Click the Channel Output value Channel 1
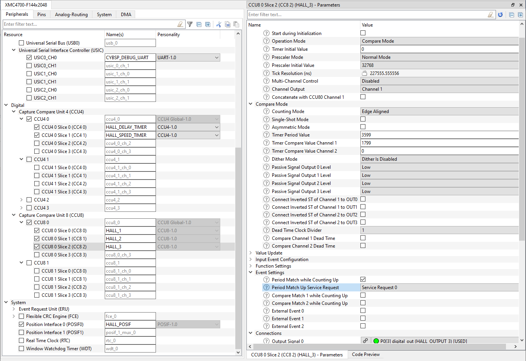This screenshot has height=361, width=526. [440, 89]
